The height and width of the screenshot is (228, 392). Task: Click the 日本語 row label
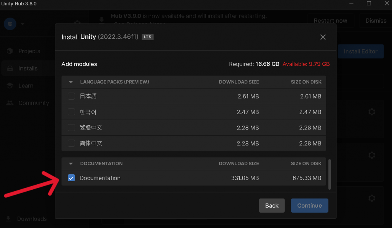[x=88, y=96]
